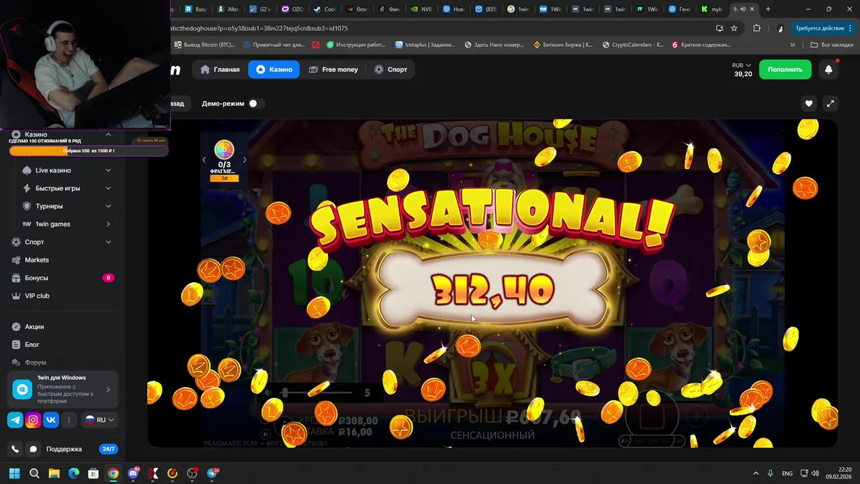
Task: Expand the game to fullscreen
Action: pyautogui.click(x=830, y=104)
